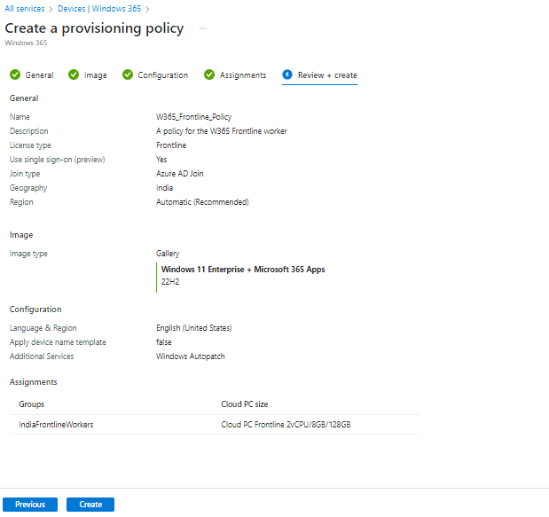
Task: Switch to the Image tab
Action: (x=95, y=75)
